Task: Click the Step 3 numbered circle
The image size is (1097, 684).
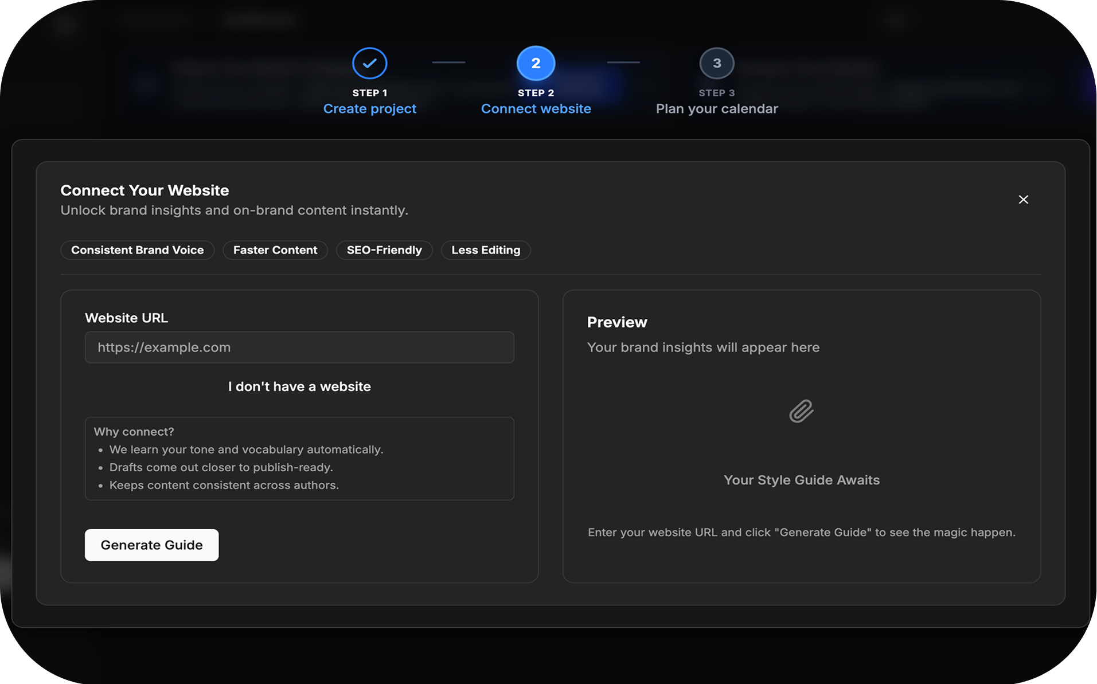Action: tap(716, 63)
